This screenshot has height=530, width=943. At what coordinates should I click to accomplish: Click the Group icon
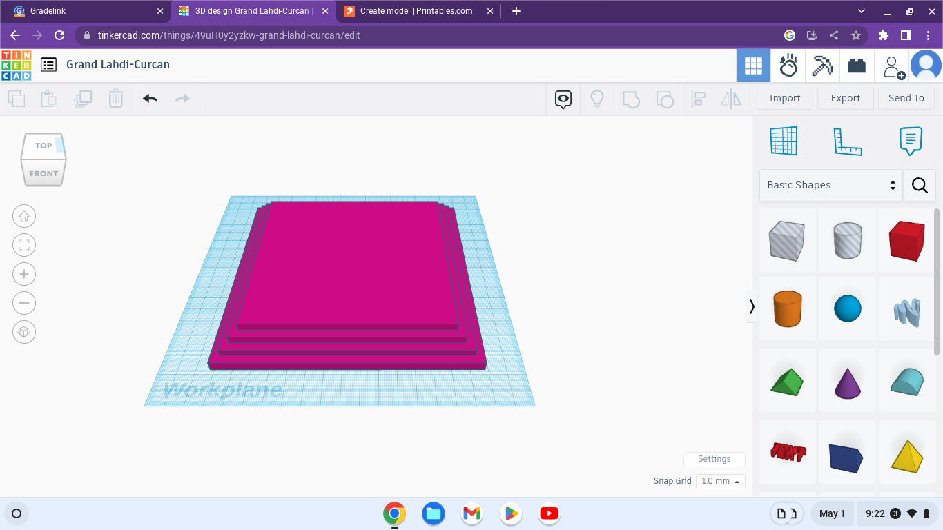(x=631, y=99)
